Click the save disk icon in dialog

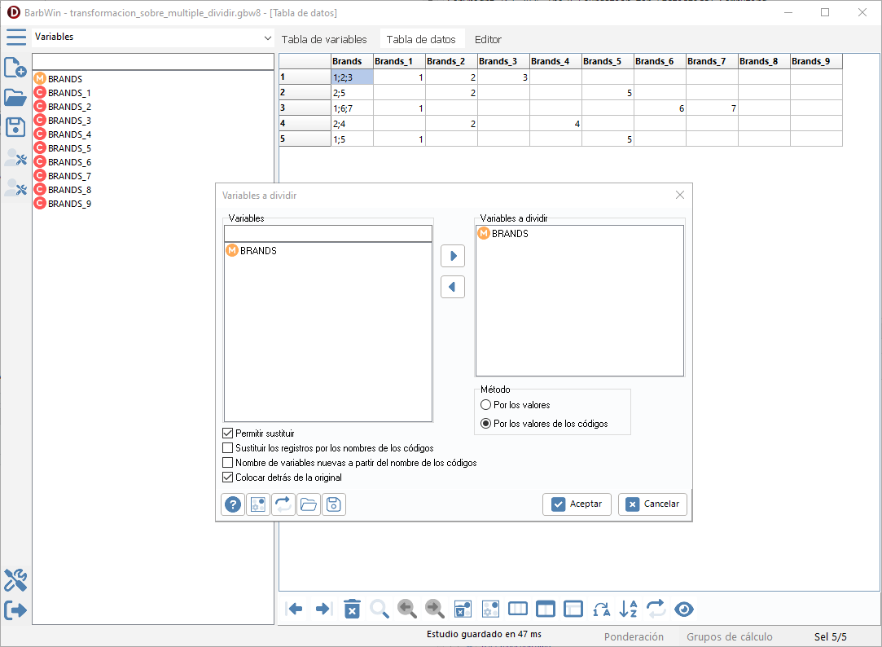[x=334, y=504]
